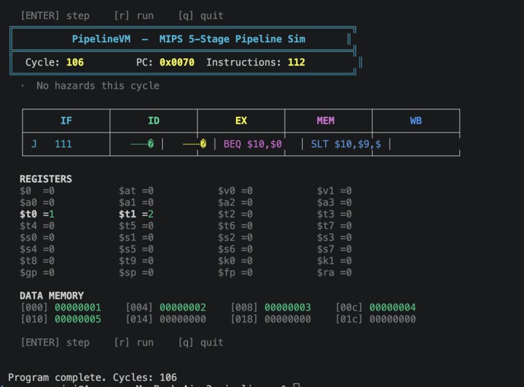The image size is (524, 387).
Task: Select register entry '$t7 =0'
Action: pos(334,226)
